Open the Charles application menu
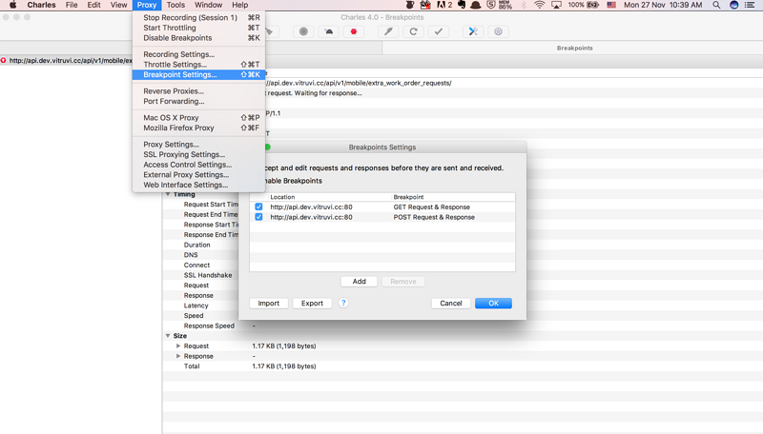The height and width of the screenshot is (434, 763). 41,5
